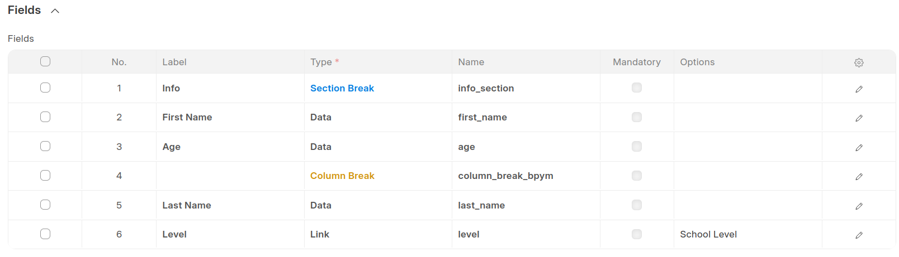
Task: Edit the Info section break row
Action: coord(859,89)
